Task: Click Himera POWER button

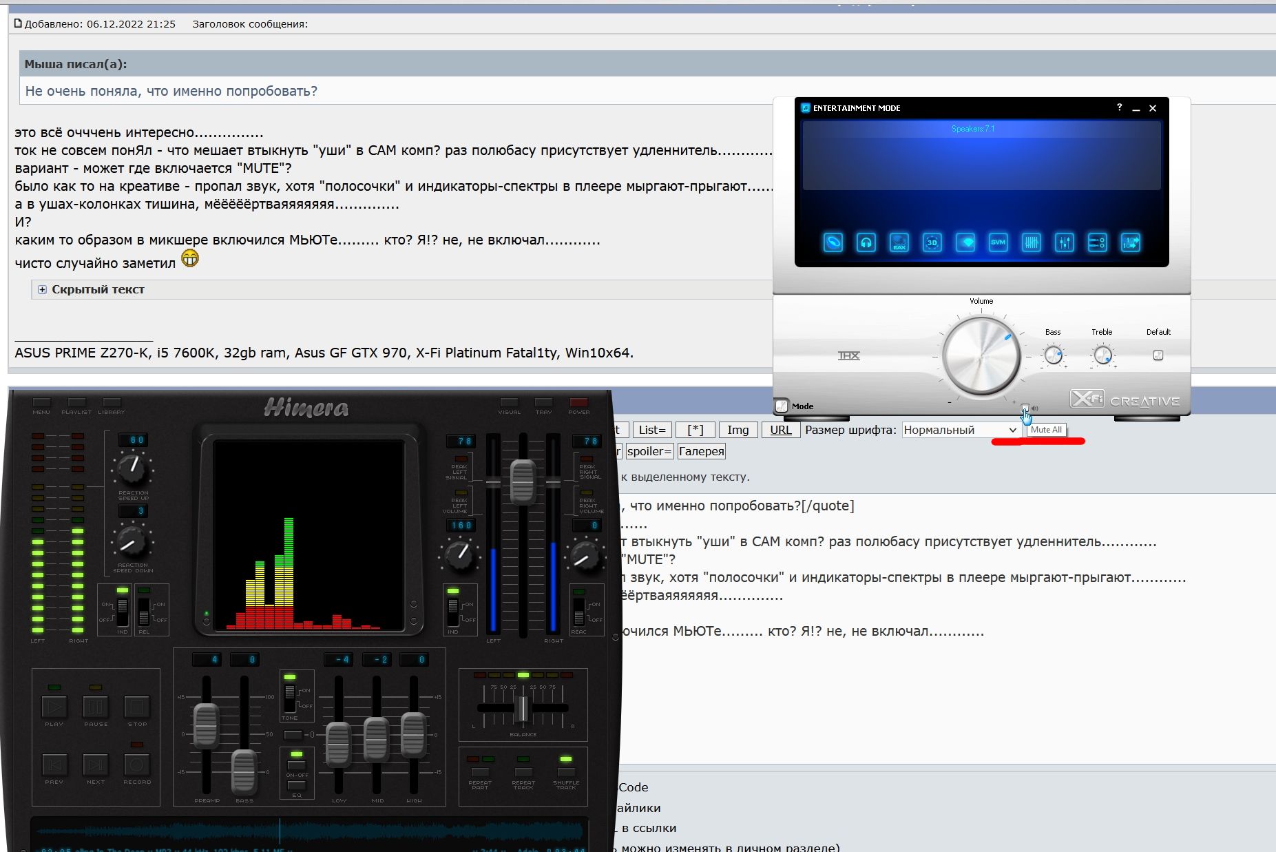Action: click(579, 402)
